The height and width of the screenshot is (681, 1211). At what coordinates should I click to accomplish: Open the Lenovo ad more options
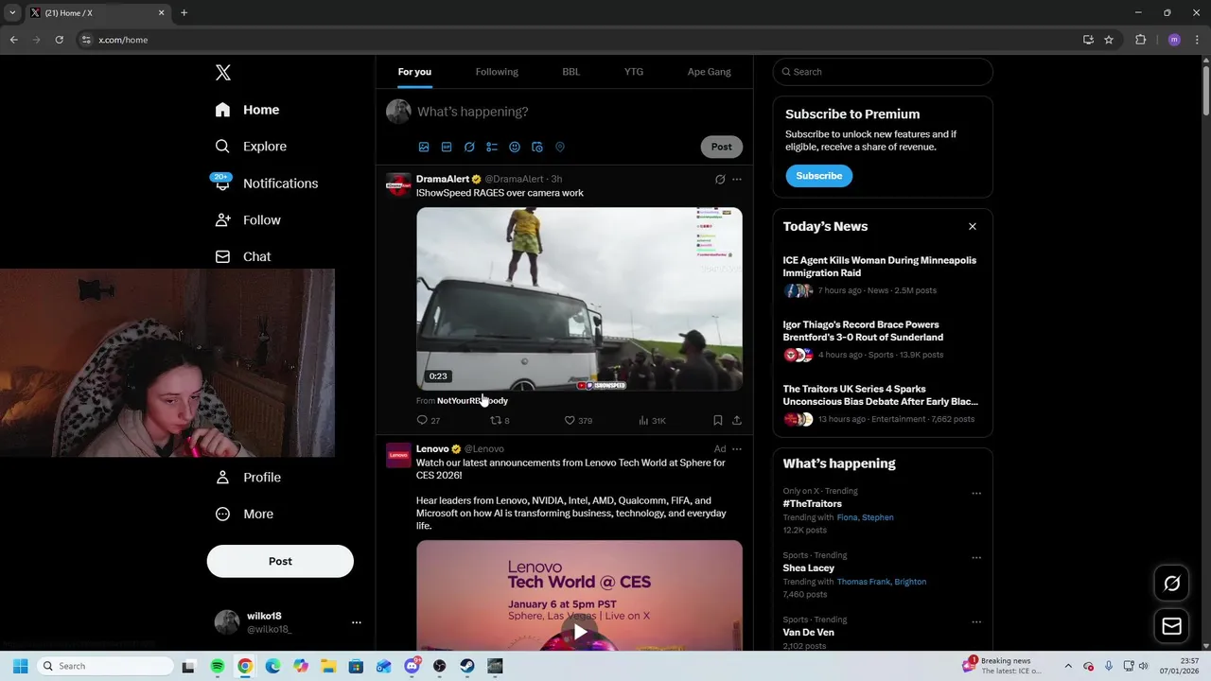737,449
